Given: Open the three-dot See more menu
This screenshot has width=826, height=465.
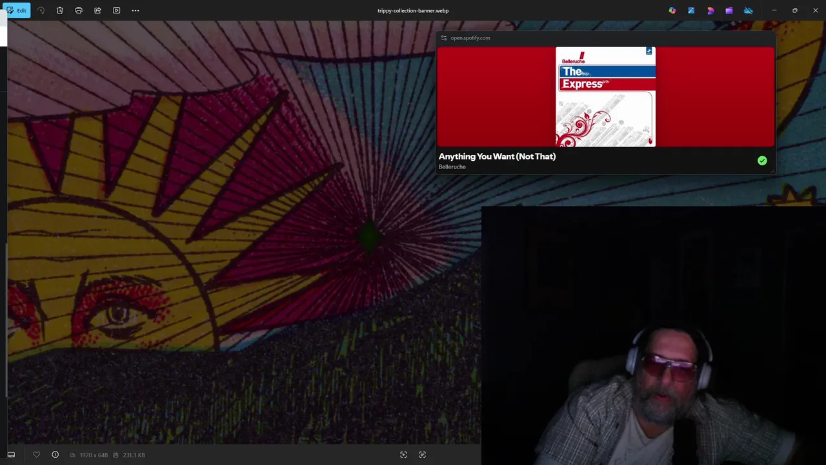Looking at the screenshot, I should (136, 10).
